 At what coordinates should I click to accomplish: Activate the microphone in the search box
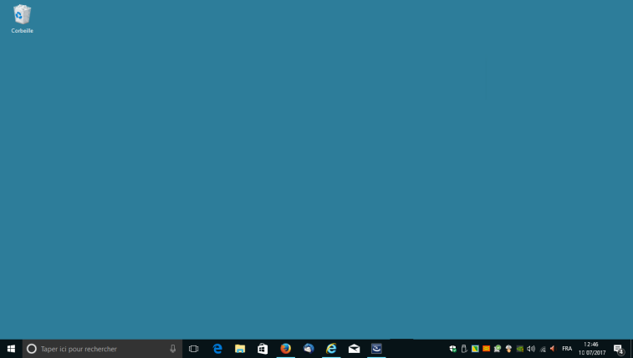click(x=173, y=349)
